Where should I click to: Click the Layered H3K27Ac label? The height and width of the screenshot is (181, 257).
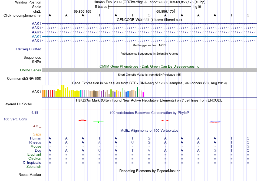click(18, 104)
